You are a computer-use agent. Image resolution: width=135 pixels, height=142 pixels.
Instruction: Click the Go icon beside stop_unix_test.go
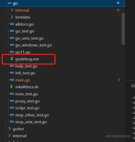coord(12,122)
